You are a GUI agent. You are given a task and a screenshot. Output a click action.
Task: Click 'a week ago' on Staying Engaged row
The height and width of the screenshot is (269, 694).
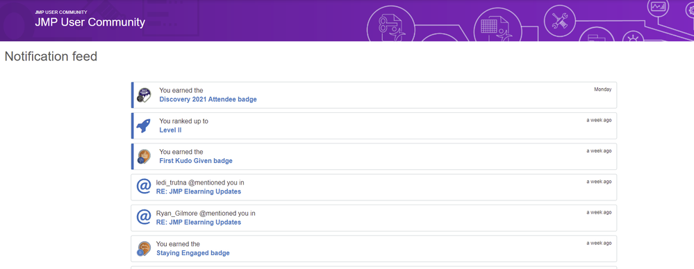point(600,243)
